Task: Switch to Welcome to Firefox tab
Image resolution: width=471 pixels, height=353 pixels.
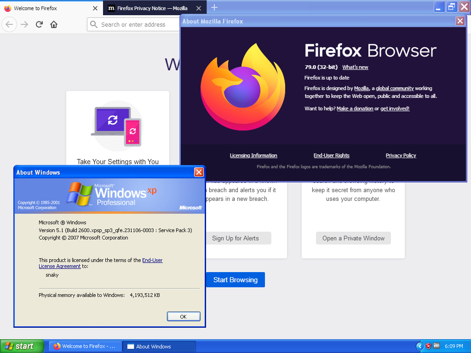Action: point(51,8)
